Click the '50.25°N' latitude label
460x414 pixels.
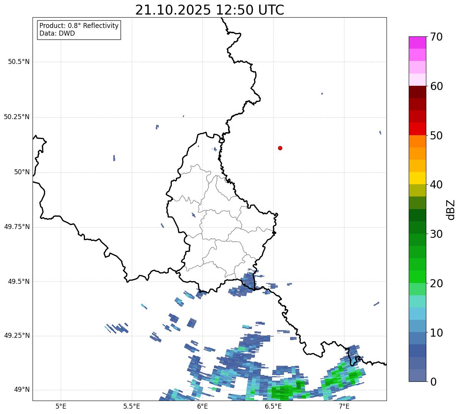[x=17, y=117]
